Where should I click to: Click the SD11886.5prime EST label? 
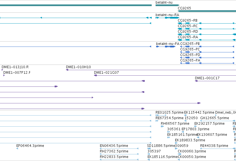(x=161, y=146)
